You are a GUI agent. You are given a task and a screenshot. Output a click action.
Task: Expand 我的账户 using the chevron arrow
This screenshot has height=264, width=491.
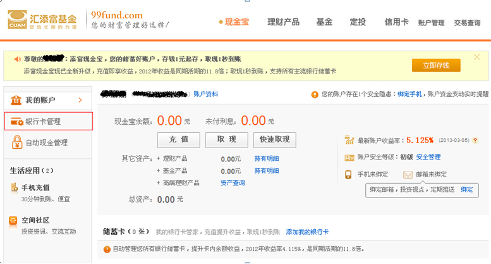80,100
